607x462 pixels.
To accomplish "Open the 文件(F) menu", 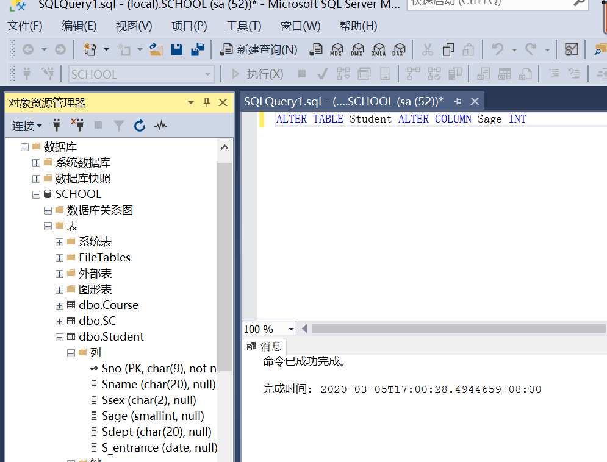I will click(25, 26).
